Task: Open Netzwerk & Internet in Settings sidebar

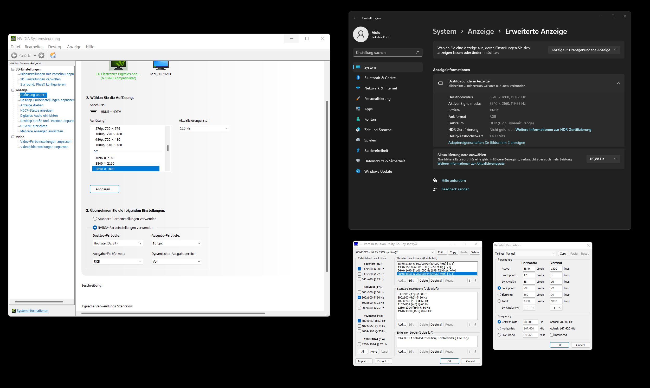Action: click(x=388, y=88)
